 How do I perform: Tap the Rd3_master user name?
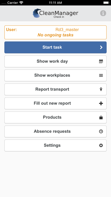pyautogui.click(x=67, y=30)
